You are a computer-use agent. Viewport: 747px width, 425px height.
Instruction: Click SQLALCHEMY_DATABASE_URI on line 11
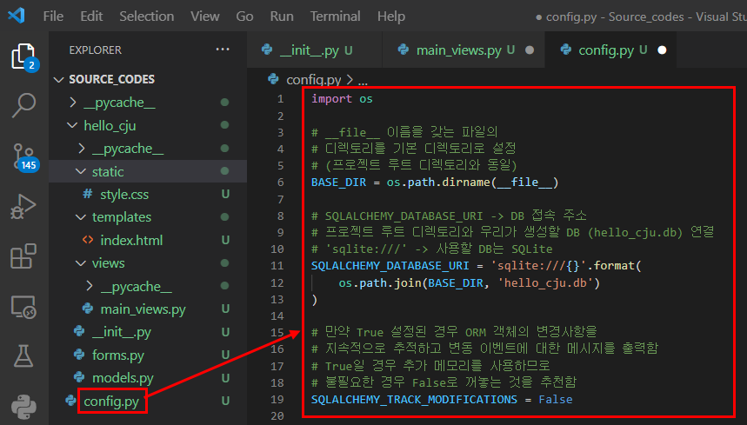point(390,266)
